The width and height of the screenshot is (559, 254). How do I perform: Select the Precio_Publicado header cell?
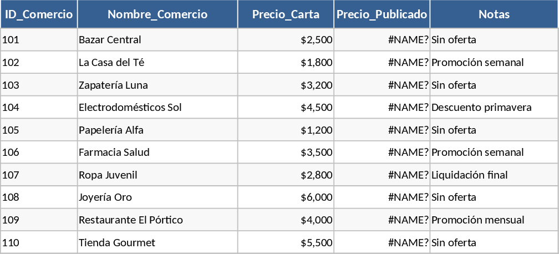click(382, 14)
